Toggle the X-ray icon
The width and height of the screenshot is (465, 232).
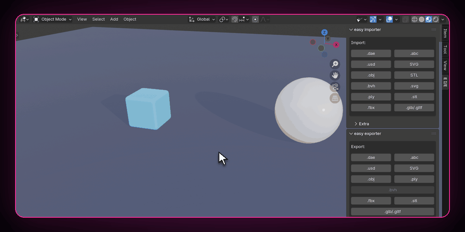point(405,19)
